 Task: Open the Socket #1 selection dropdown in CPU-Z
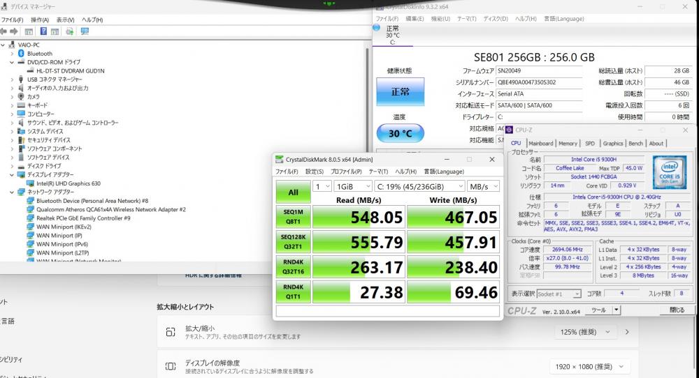click(x=559, y=294)
